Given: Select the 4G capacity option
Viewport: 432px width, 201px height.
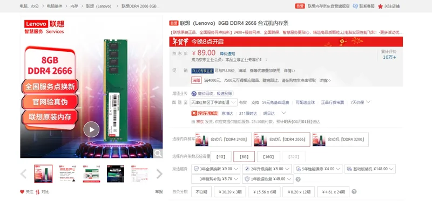Looking at the screenshot, I should point(221,156).
